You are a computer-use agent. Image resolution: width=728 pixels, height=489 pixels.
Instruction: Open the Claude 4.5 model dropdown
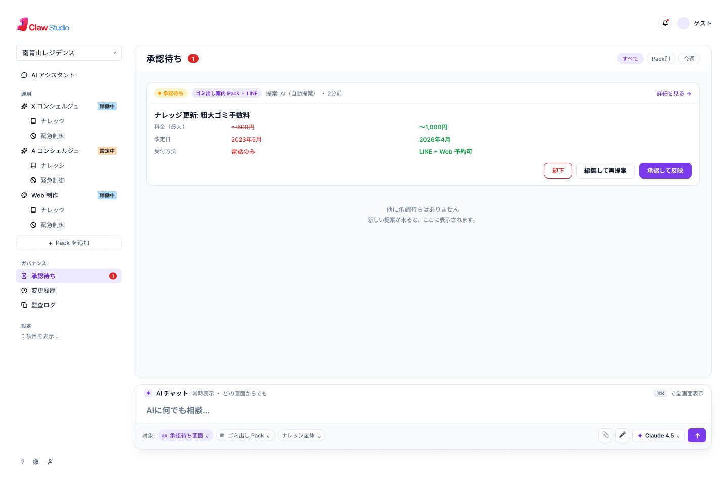tap(659, 436)
